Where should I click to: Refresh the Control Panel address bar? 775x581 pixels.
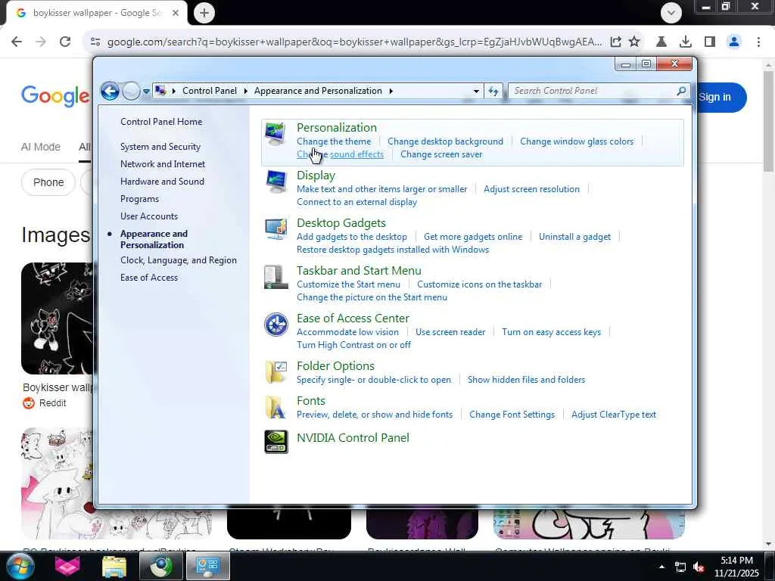493,91
